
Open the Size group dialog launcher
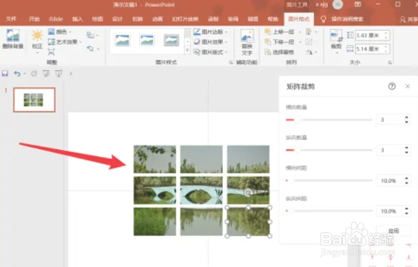pyautogui.click(x=390, y=63)
